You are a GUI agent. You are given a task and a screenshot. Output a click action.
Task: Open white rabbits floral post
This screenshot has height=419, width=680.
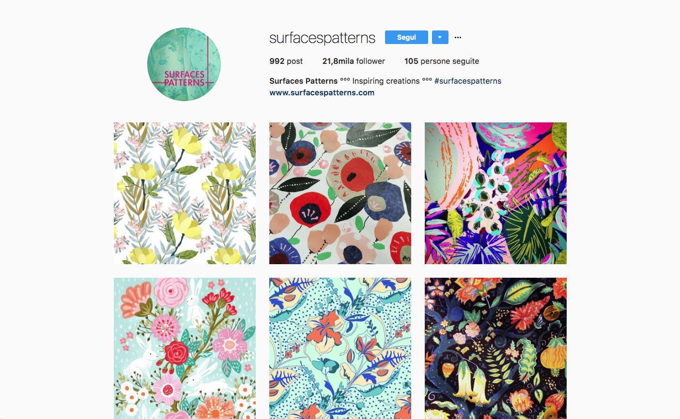185,348
